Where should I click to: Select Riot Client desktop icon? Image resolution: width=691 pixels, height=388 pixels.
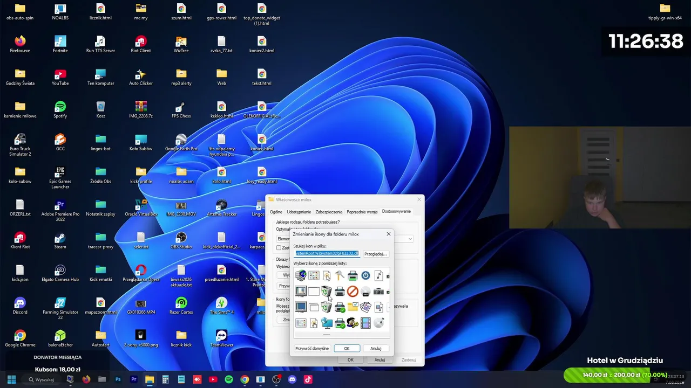tap(141, 44)
